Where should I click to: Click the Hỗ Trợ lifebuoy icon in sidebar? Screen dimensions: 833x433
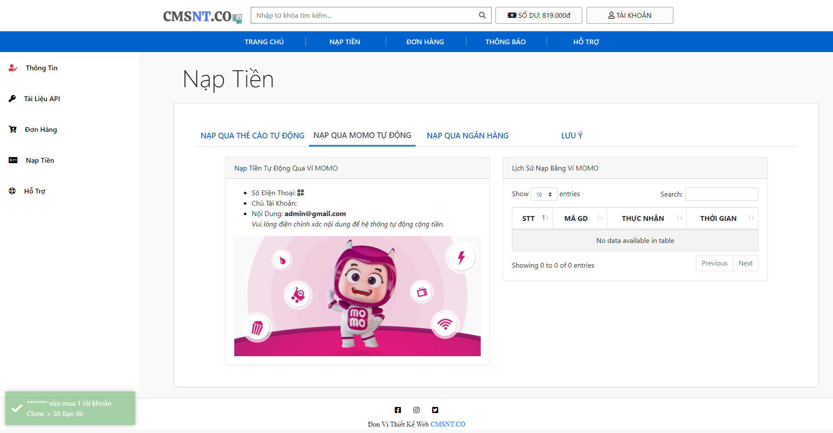click(12, 191)
